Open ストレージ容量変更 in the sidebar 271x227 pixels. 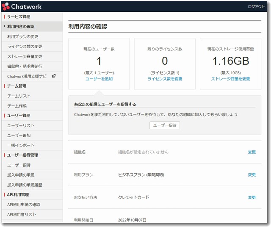point(32,56)
